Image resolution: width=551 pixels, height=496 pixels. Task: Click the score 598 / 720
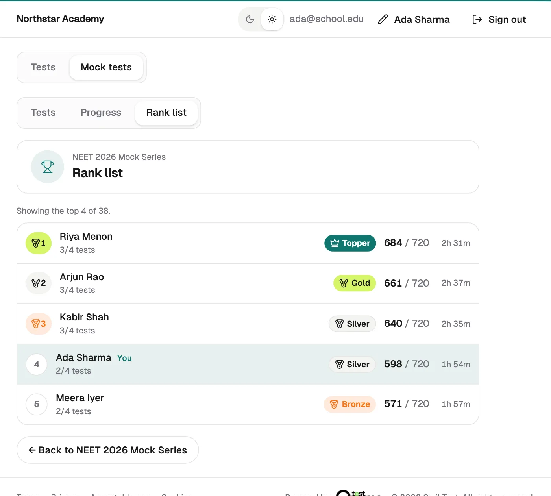[407, 364]
